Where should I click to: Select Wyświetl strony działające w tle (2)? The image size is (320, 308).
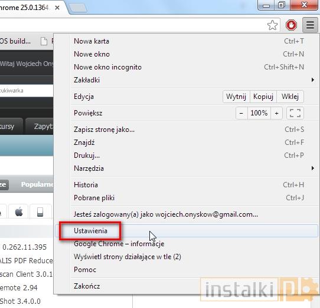pyautogui.click(x=187, y=257)
